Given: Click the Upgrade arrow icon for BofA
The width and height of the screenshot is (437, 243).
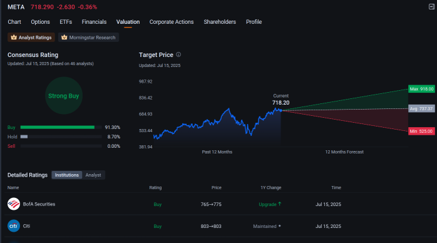Looking at the screenshot, I should (279, 204).
